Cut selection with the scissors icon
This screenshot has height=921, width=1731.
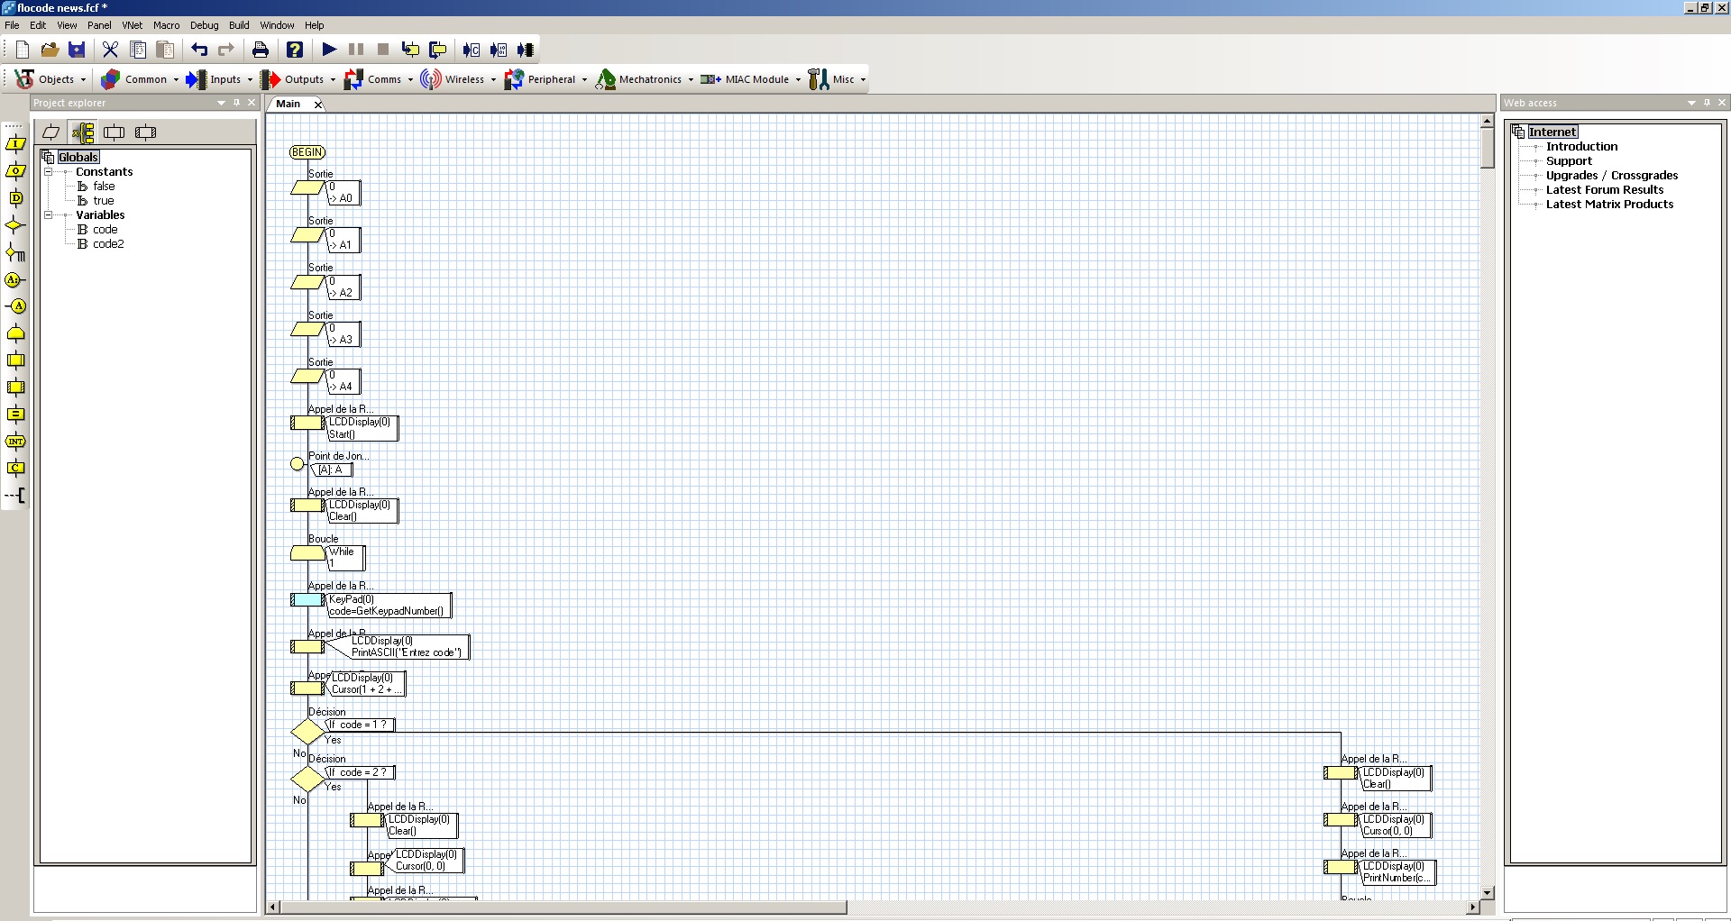click(x=110, y=50)
